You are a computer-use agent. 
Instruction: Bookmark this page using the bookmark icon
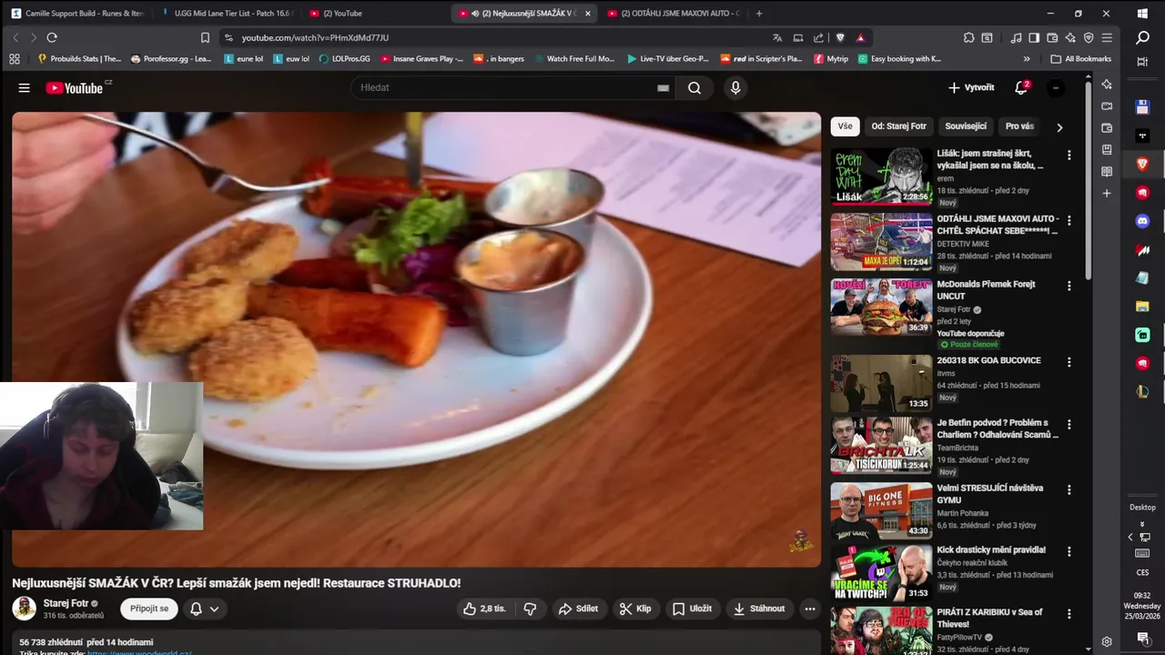(205, 37)
